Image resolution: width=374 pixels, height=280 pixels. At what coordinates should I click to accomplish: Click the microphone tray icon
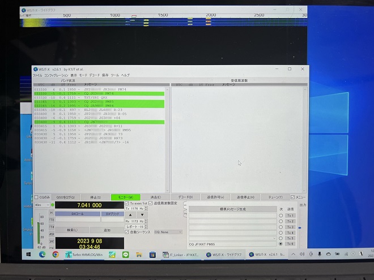[320, 254]
